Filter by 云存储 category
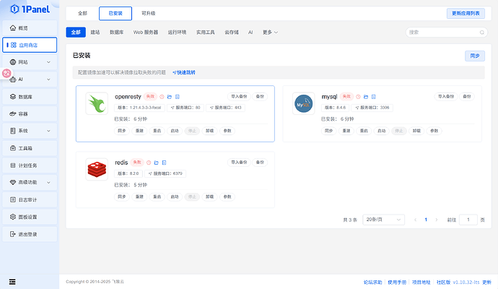 (x=232, y=32)
